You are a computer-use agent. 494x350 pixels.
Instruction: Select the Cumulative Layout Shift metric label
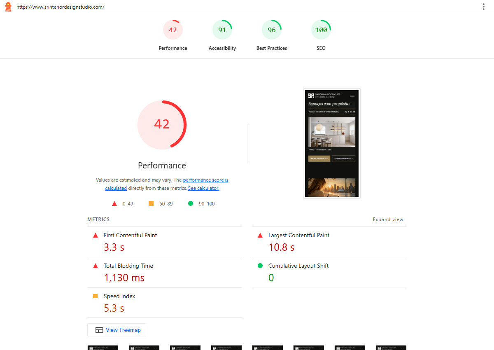click(298, 266)
